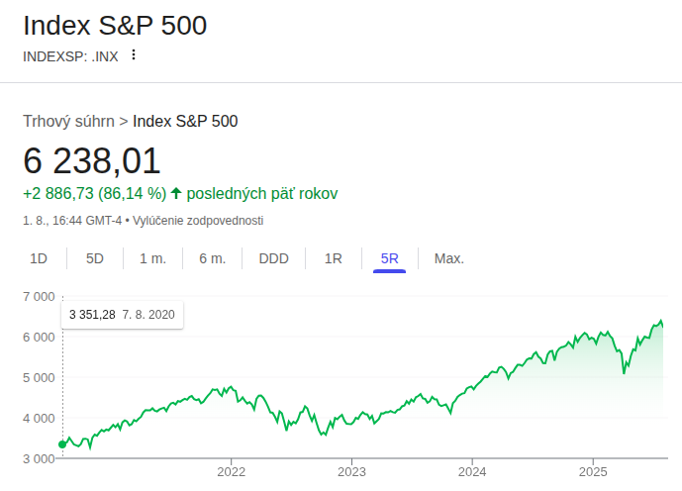The image size is (682, 491).
Task: Click the 2024 label on the x-axis
Action: 472,473
